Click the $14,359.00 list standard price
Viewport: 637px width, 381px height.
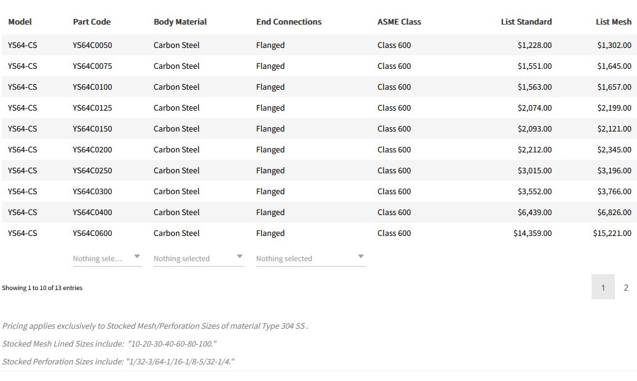click(x=532, y=233)
